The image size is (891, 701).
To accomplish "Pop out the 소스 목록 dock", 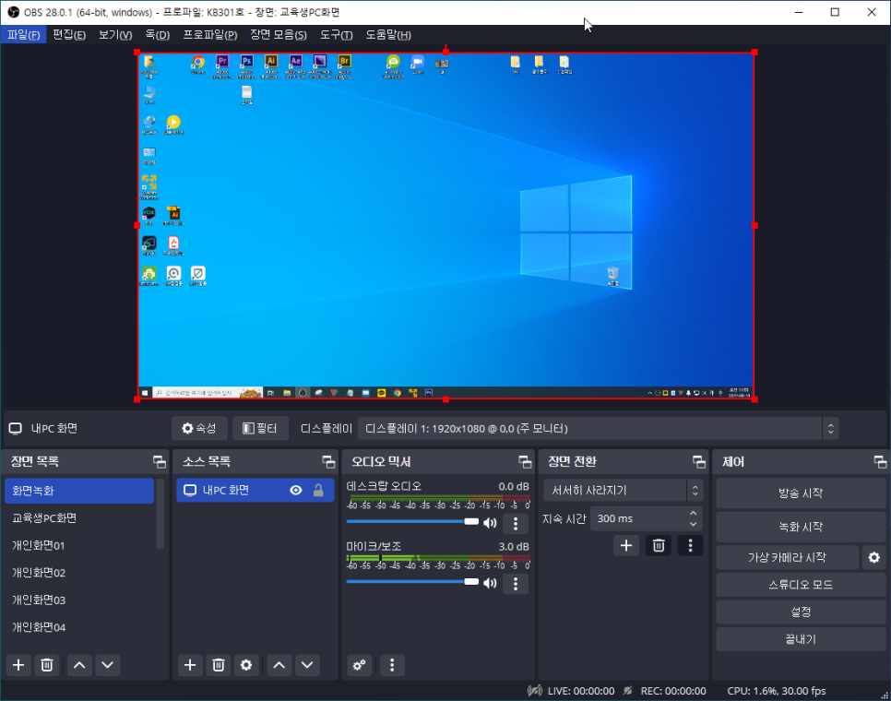I will click(x=328, y=462).
